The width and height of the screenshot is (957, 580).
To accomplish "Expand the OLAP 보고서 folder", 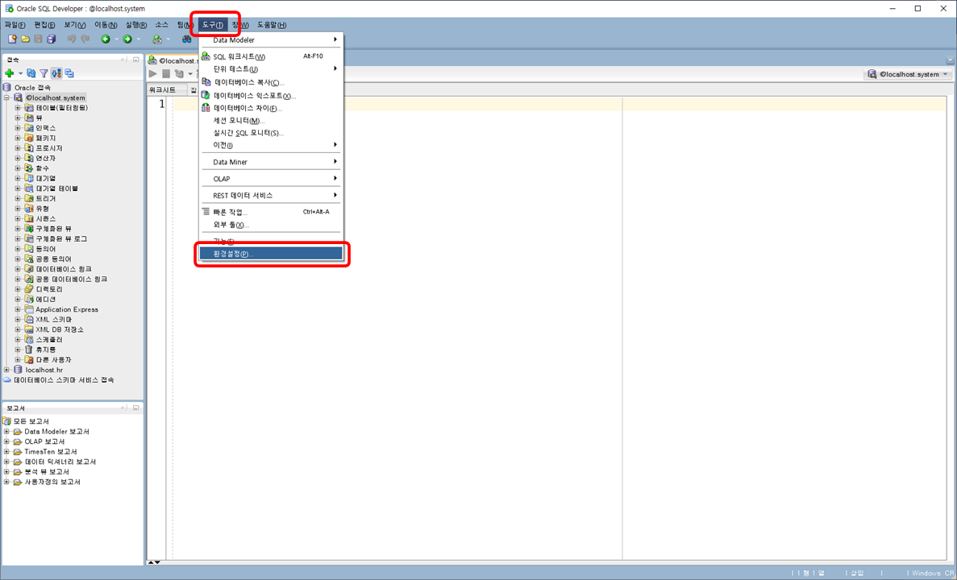I will [6, 441].
